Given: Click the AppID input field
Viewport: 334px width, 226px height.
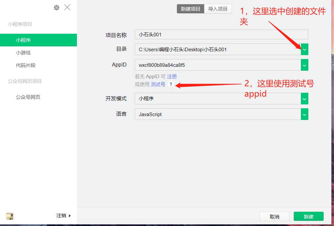Looking at the screenshot, I should coord(218,65).
